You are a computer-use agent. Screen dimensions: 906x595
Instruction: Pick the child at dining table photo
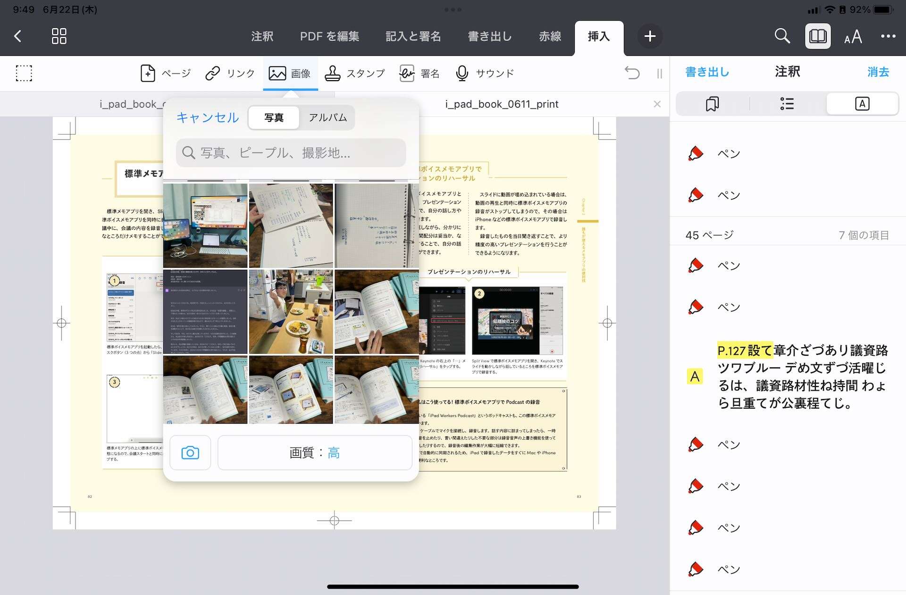coord(291,312)
